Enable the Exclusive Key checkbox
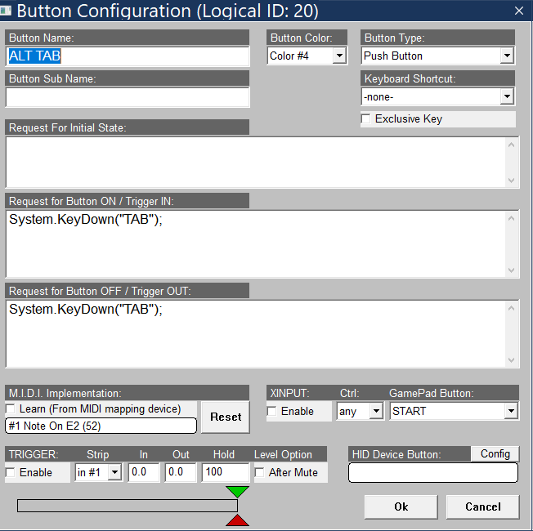This screenshot has width=533, height=531. point(365,119)
